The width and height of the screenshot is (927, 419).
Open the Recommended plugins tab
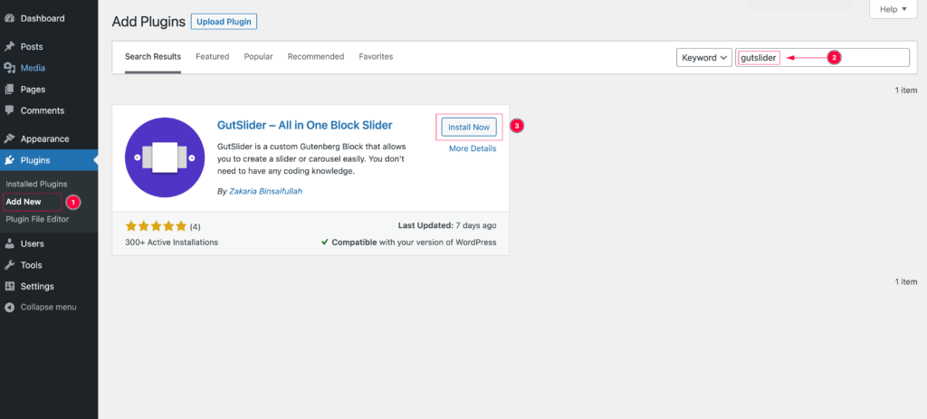pyautogui.click(x=315, y=57)
